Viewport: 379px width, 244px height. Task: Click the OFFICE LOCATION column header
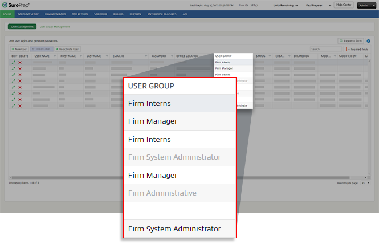pos(188,56)
